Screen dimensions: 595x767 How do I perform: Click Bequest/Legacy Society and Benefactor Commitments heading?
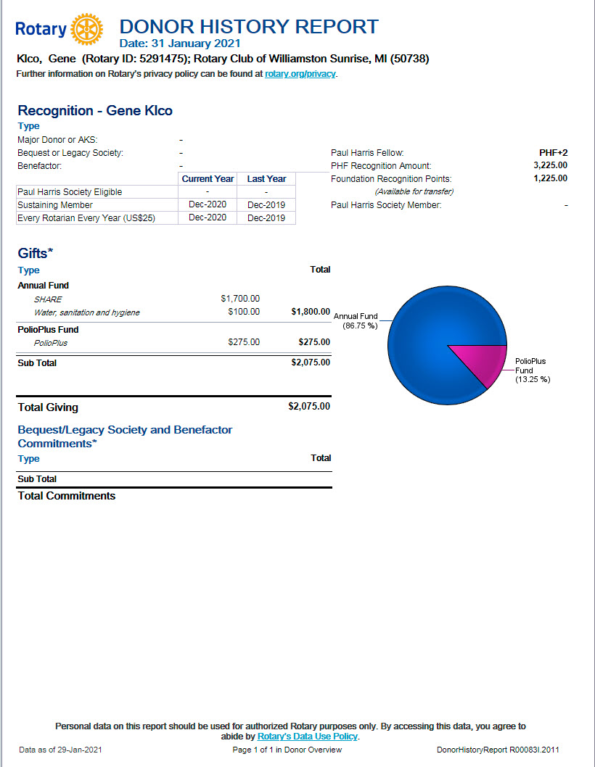(x=125, y=436)
